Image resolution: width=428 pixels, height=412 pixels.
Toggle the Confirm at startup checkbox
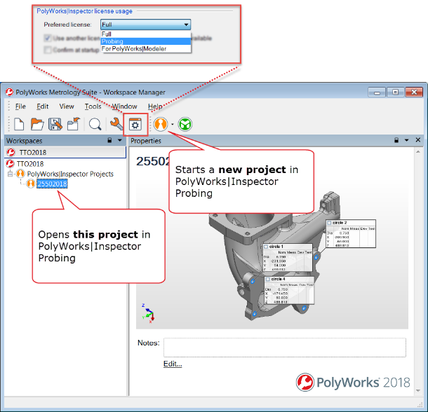(x=48, y=50)
